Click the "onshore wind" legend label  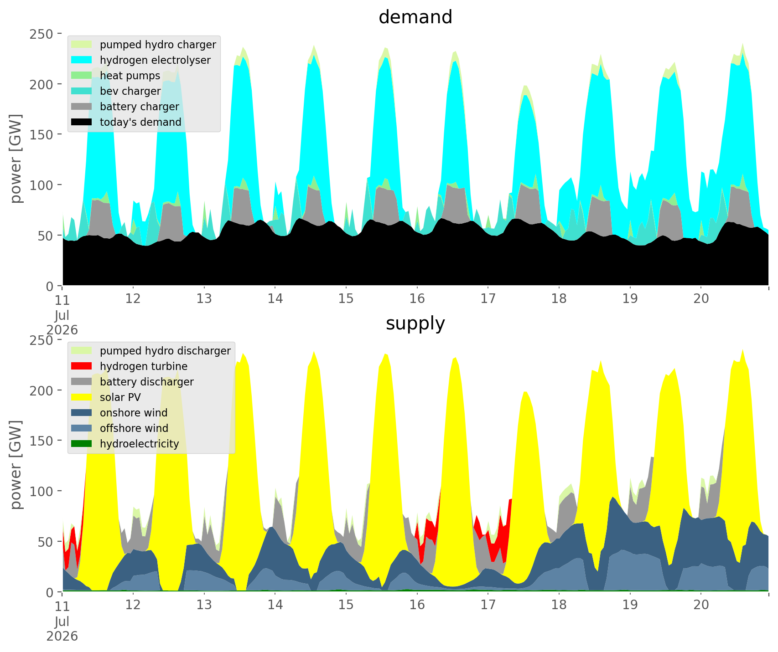[x=134, y=413]
